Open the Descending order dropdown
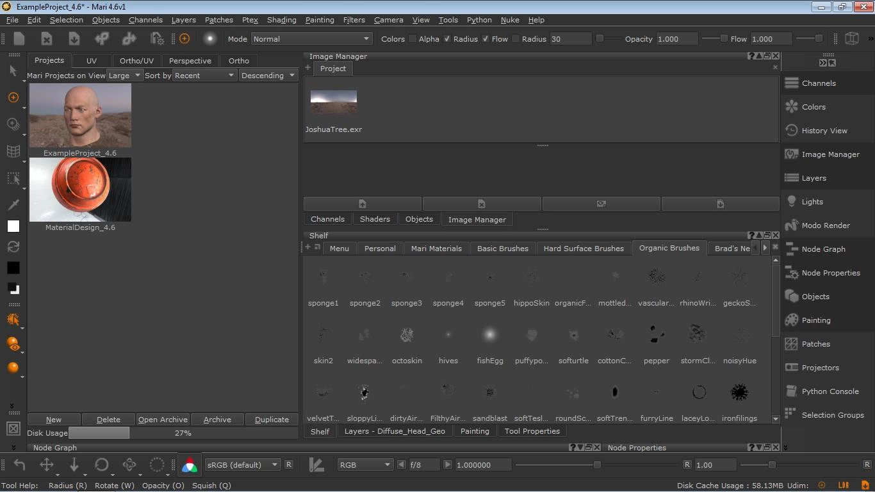 [268, 76]
